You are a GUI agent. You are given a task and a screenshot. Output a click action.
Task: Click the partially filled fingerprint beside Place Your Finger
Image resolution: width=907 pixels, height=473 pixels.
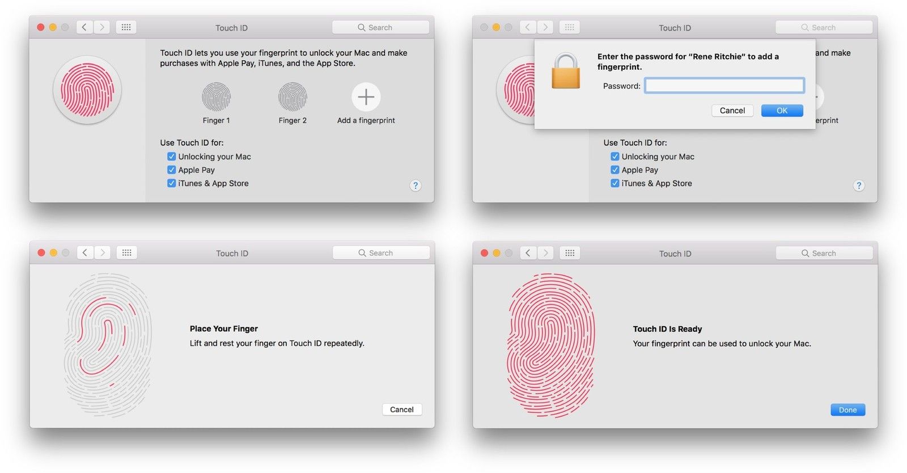pyautogui.click(x=108, y=345)
